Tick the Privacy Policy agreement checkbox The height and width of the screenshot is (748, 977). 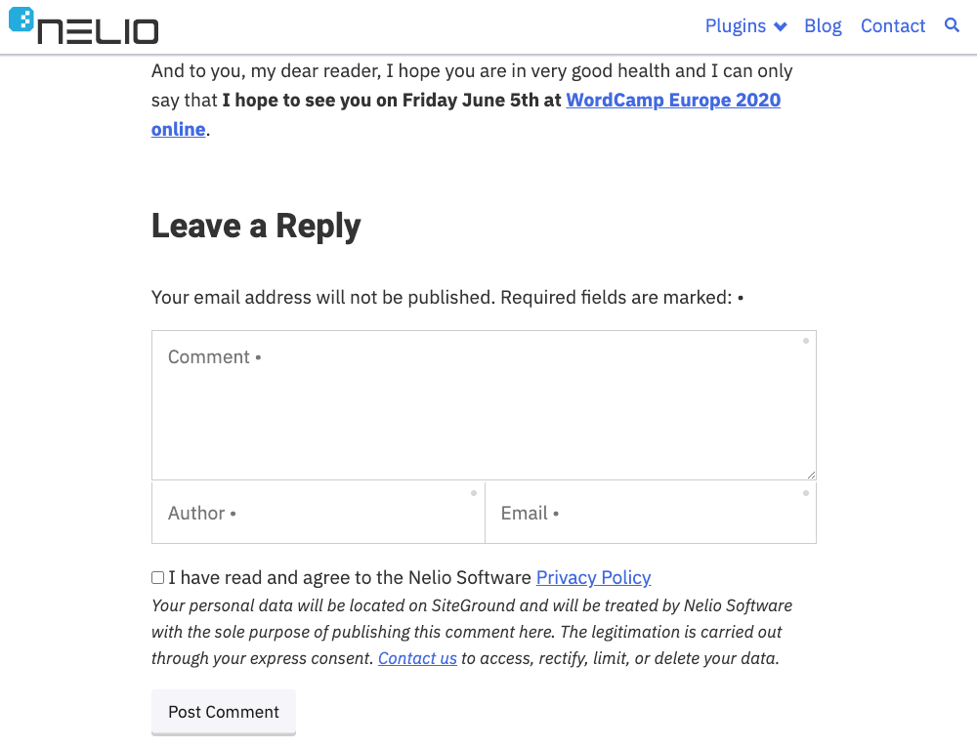point(157,577)
